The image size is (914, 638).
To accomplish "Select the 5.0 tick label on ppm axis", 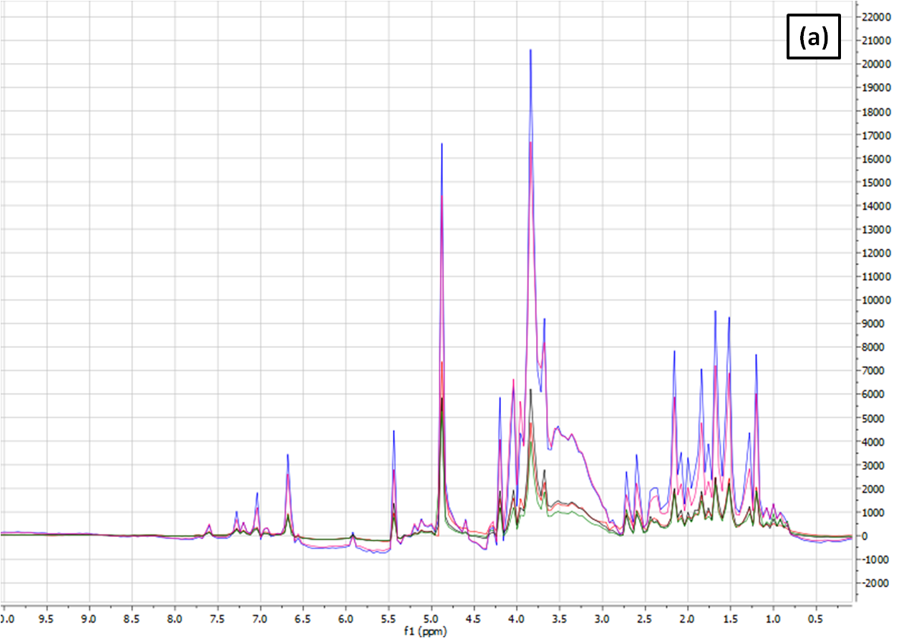I will pos(431,614).
